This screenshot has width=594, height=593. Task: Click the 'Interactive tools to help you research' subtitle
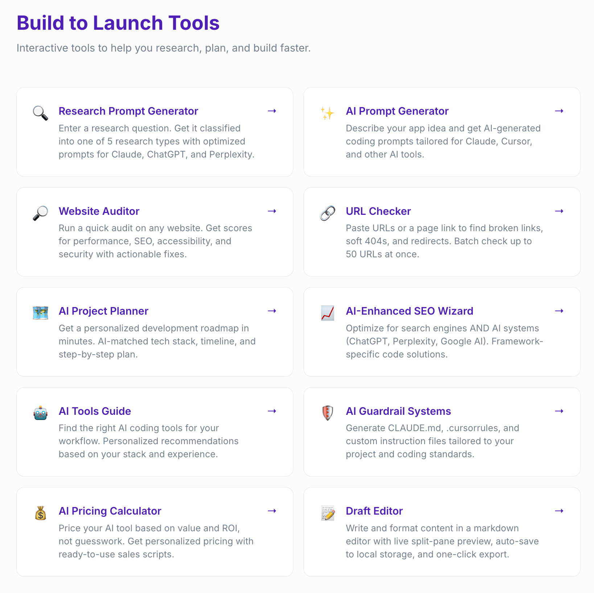(x=164, y=48)
